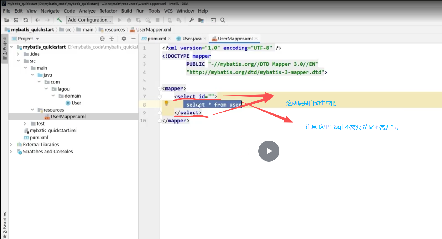Click the Attach debugger to process icon
442x239 pixels.
pyautogui.click(x=170, y=20)
